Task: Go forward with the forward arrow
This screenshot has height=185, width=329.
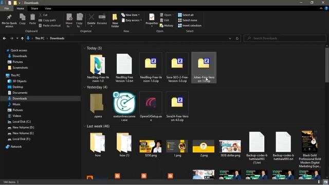Action: coord(11,39)
